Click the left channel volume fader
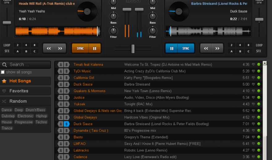 point(127,9)
